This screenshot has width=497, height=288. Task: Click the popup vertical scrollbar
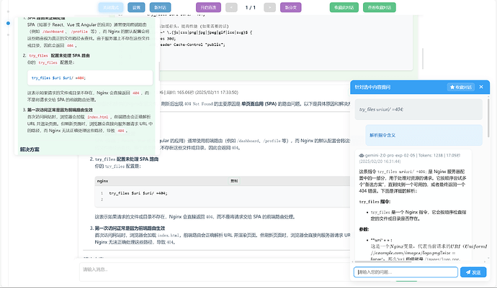[488, 119]
